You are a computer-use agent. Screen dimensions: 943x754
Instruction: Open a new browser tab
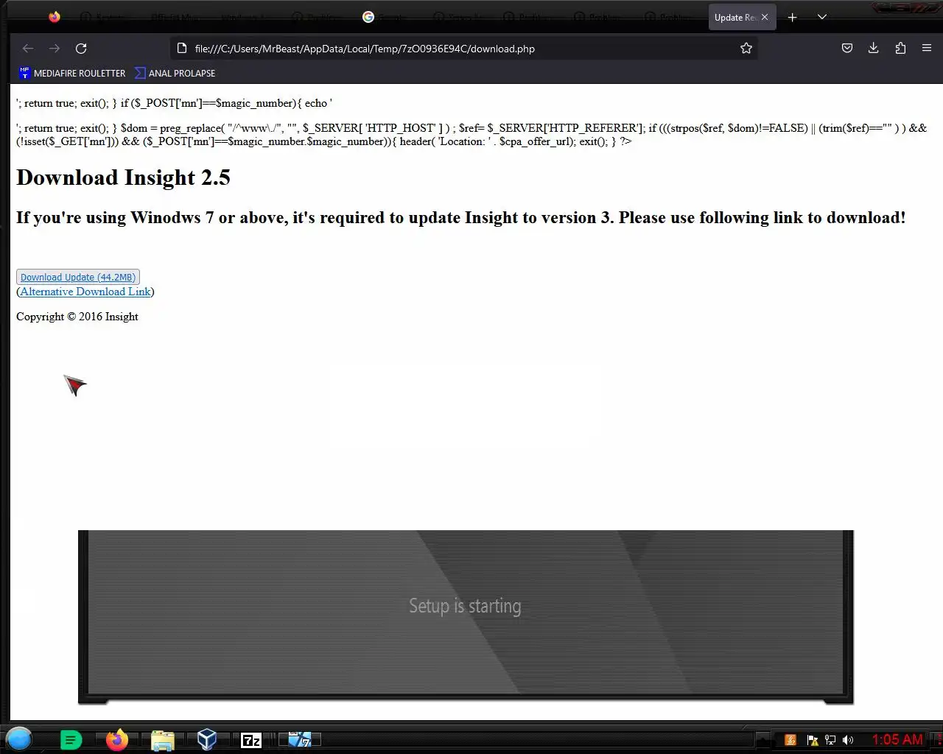[793, 17]
